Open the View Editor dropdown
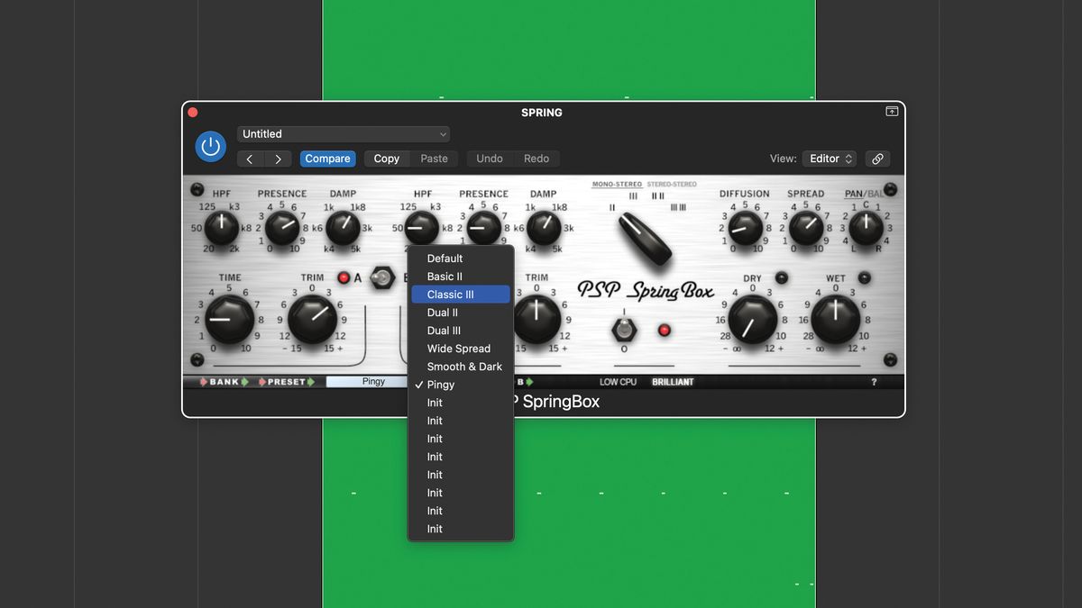 point(829,159)
